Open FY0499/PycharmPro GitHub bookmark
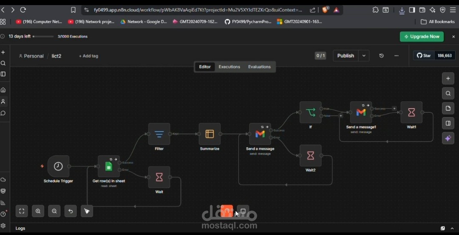The width and height of the screenshot is (459, 235). pyautogui.click(x=248, y=22)
